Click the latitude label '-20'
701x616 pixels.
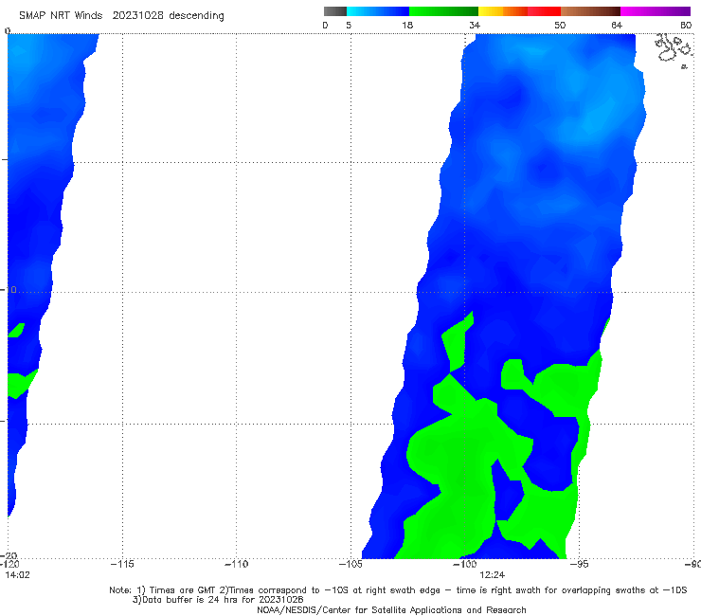(x=9, y=555)
